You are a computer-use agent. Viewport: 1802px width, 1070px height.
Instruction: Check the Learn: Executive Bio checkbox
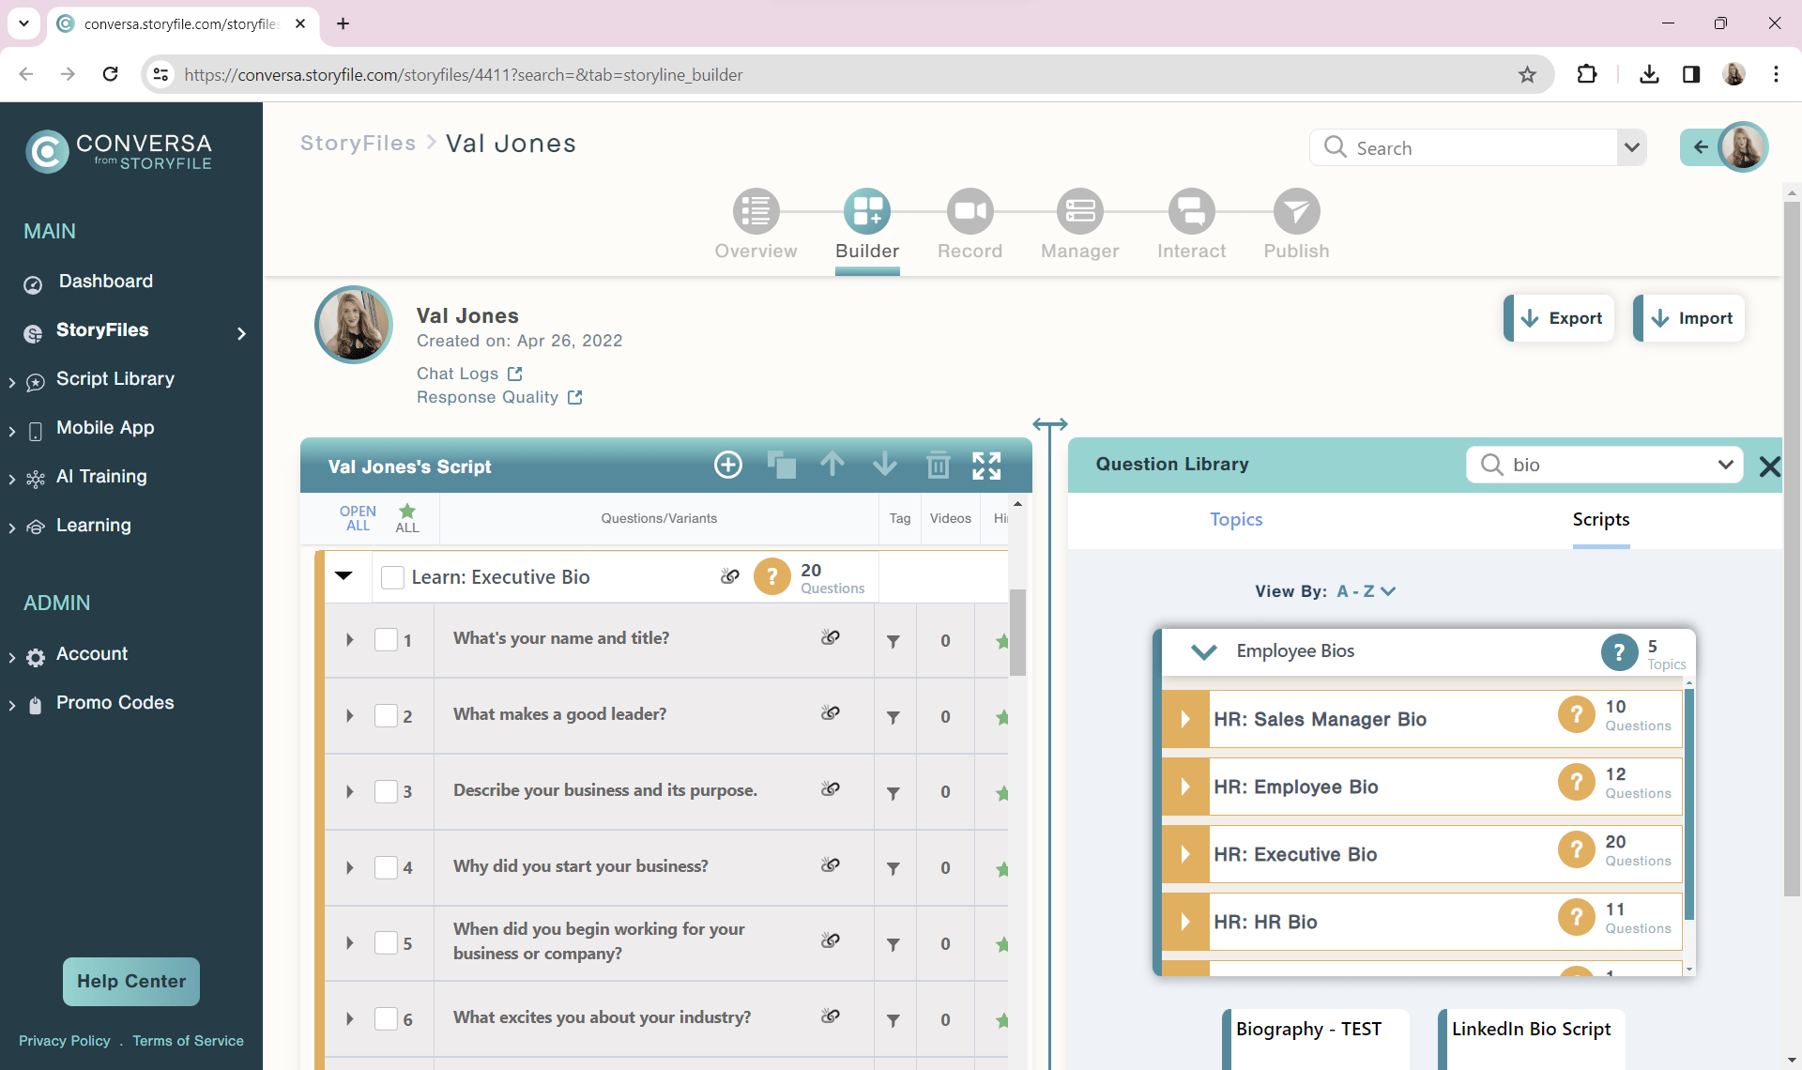point(392,577)
